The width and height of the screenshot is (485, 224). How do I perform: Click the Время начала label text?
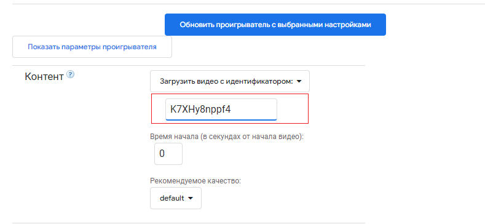click(227, 137)
